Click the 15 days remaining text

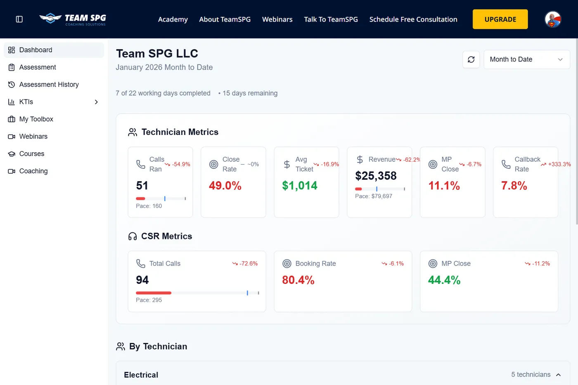coord(250,93)
